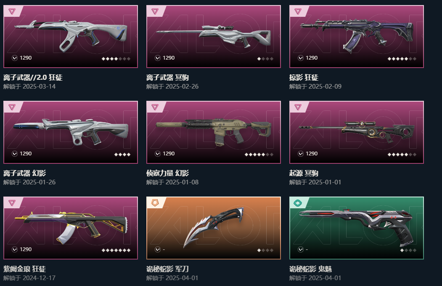Click the 起源 冥驹 skin title
Image resolution: width=442 pixels, height=286 pixels.
pos(304,173)
